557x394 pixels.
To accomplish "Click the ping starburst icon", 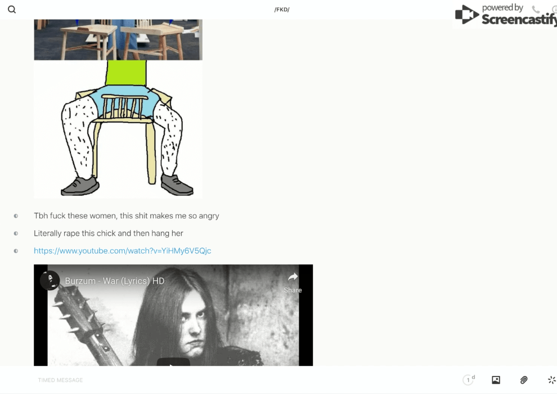I will 551,380.
